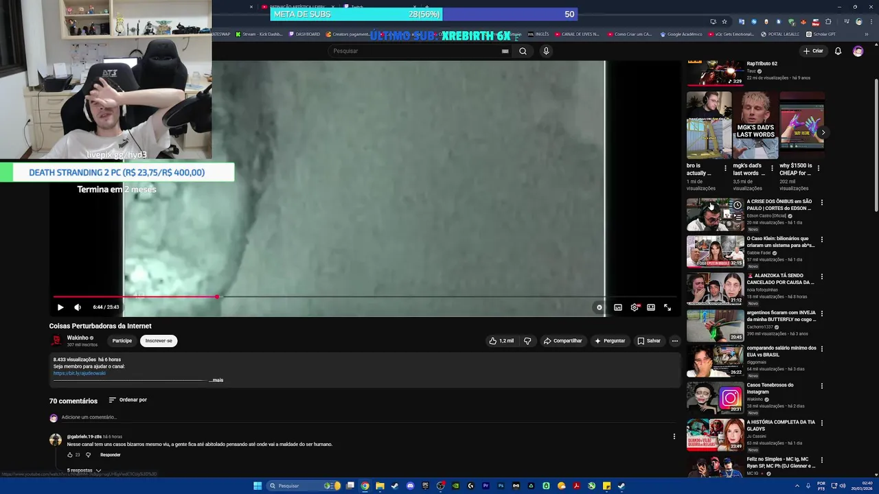The image size is (879, 494).
Task: Open Creators pagamentos bookmark
Action: coord(347,34)
